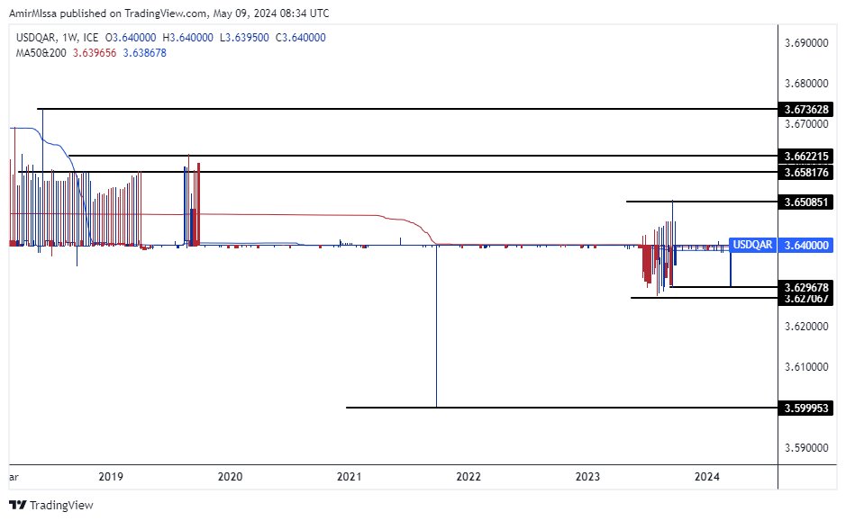This screenshot has width=846, height=521.
Task: Click the blue MA value 3.638678
Action: tap(144, 53)
